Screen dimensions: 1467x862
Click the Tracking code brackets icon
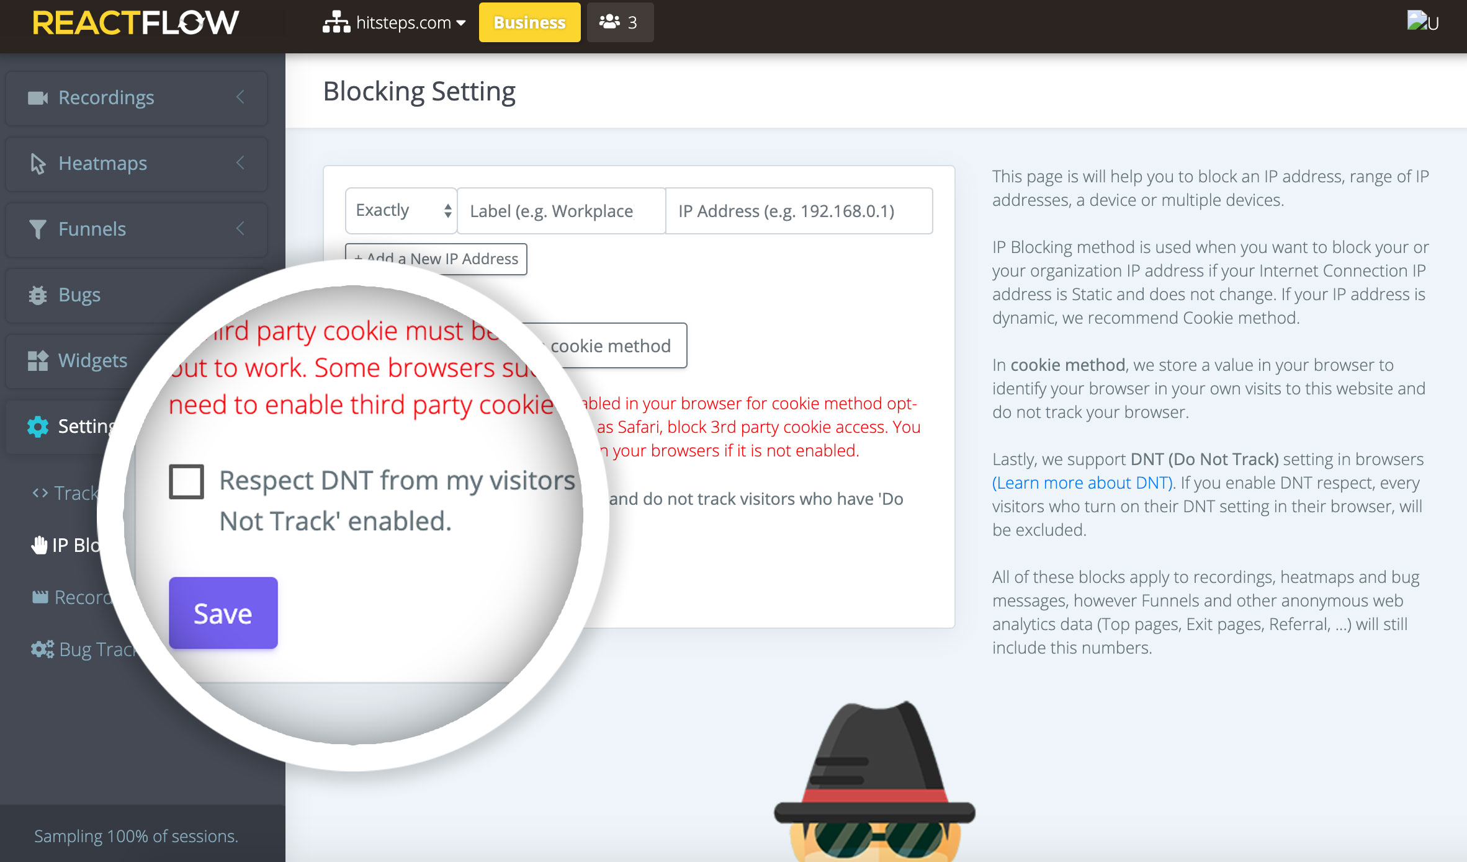[40, 493]
